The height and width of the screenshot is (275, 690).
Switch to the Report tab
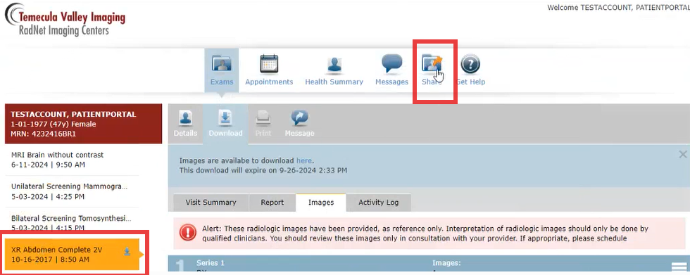[272, 203]
